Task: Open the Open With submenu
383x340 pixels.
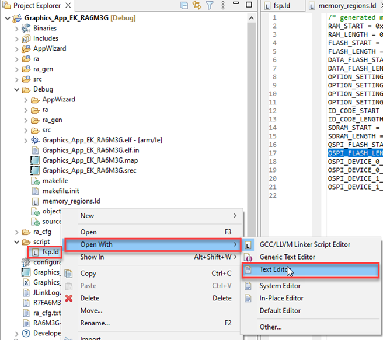Action: click(x=153, y=244)
